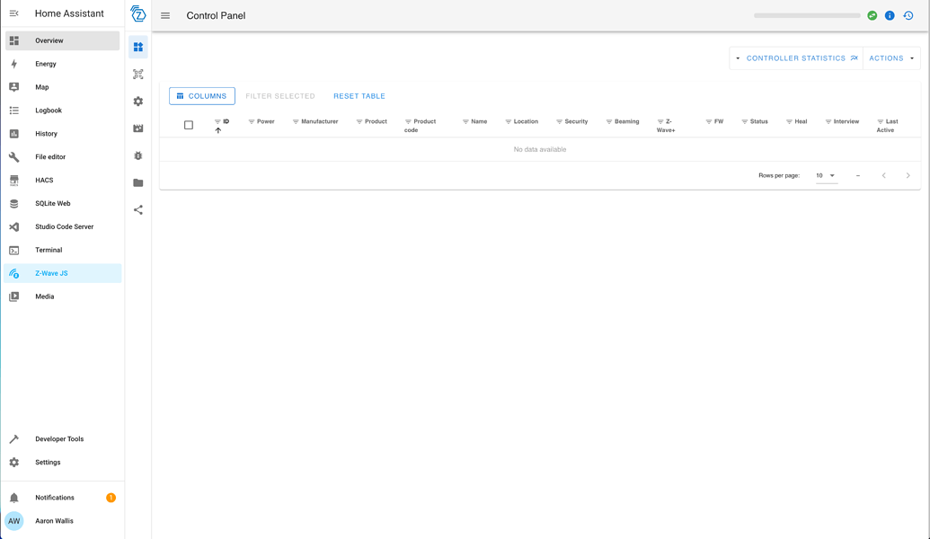930x539 pixels.
Task: Open the Z-Wave JS settings gear
Action: pyautogui.click(x=137, y=102)
